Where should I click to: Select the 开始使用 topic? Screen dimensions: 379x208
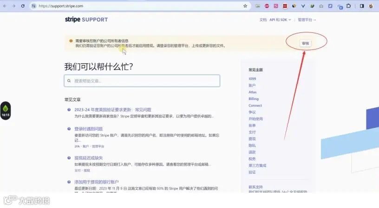click(255, 119)
